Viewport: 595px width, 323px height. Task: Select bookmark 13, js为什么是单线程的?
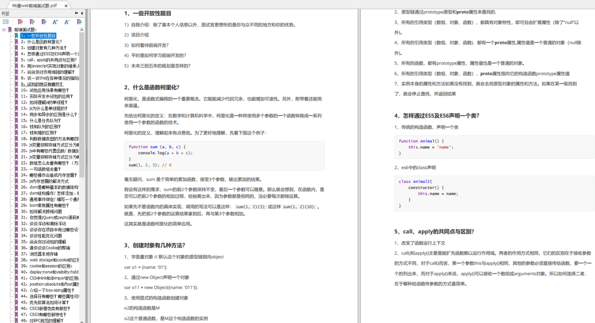click(x=44, y=109)
